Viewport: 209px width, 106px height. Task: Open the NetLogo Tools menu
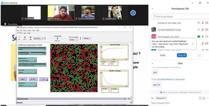(x=25, y=30)
